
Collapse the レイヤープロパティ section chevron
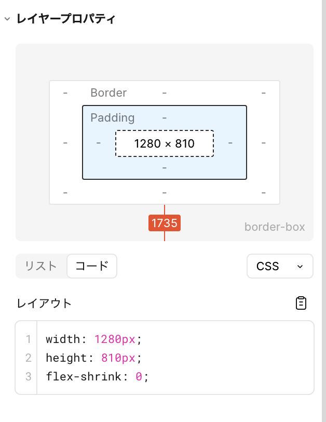[7, 19]
